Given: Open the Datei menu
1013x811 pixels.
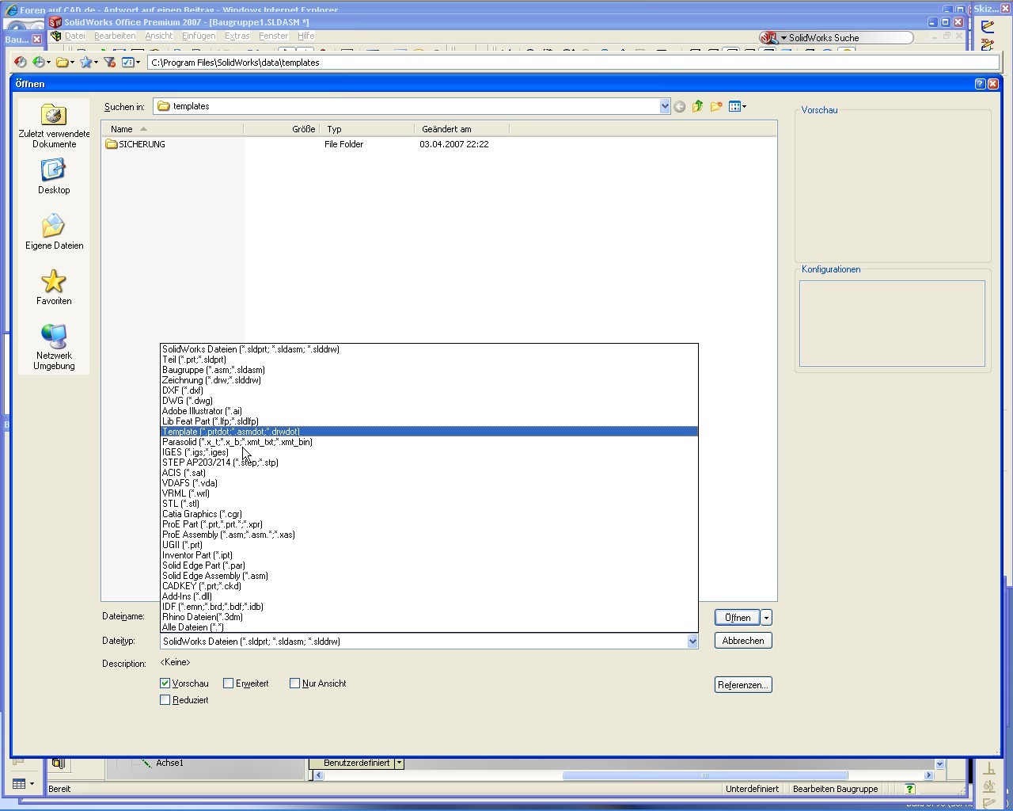Looking at the screenshot, I should pyautogui.click(x=74, y=36).
